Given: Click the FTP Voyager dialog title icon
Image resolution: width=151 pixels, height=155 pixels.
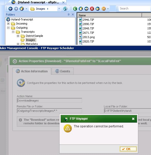Looking at the screenshot, I should [66, 119].
